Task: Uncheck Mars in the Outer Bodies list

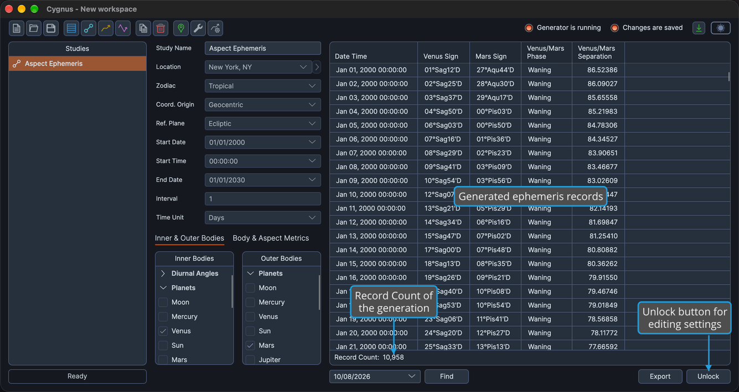Action: (250, 345)
